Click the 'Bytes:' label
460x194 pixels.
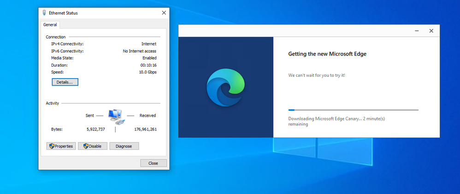click(57, 129)
